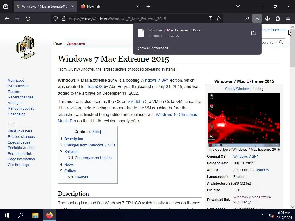The width and height of the screenshot is (295, 221).
Task: Open Windows 7 SP1 infobox link
Action: (x=246, y=156)
